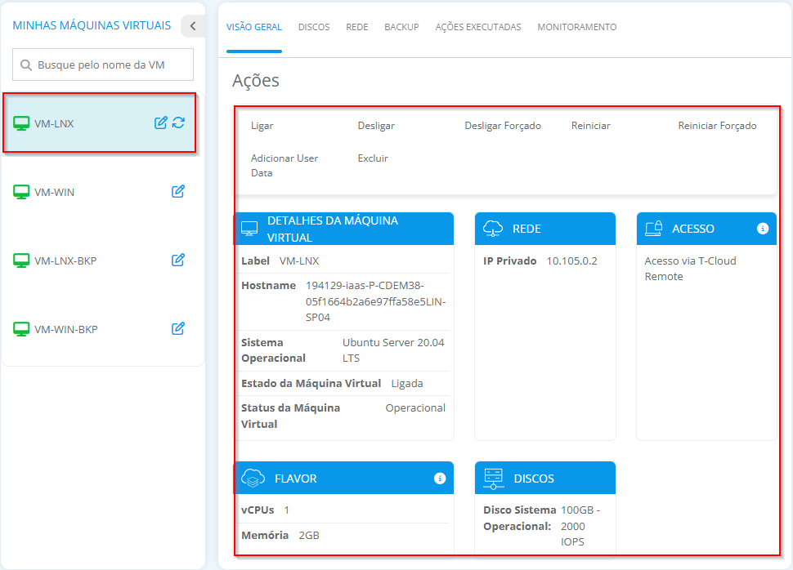
Task: Click the 'Ligada' state value
Action: click(406, 384)
